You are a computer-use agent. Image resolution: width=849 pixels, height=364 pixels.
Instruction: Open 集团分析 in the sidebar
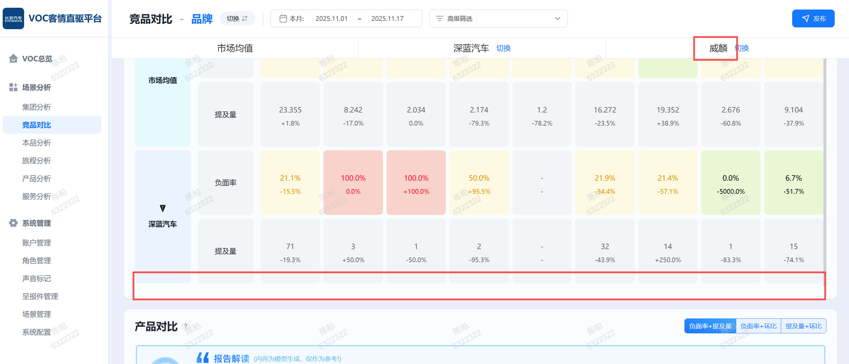pyautogui.click(x=37, y=107)
